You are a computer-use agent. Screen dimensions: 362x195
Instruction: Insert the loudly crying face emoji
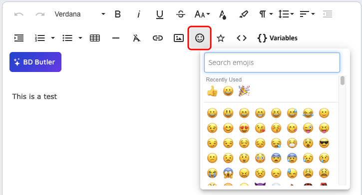click(212, 173)
